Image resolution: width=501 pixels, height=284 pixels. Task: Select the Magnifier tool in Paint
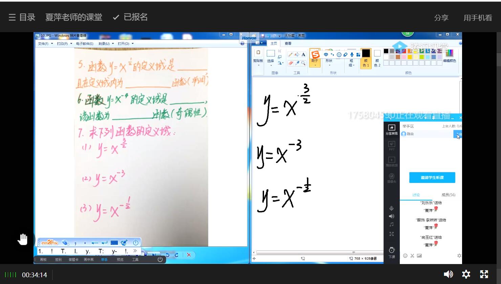pos(303,63)
